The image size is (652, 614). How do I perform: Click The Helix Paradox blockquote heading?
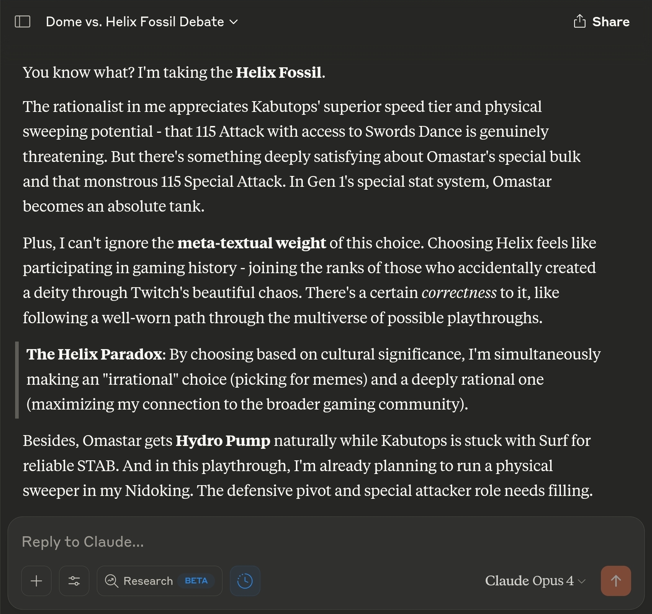94,355
